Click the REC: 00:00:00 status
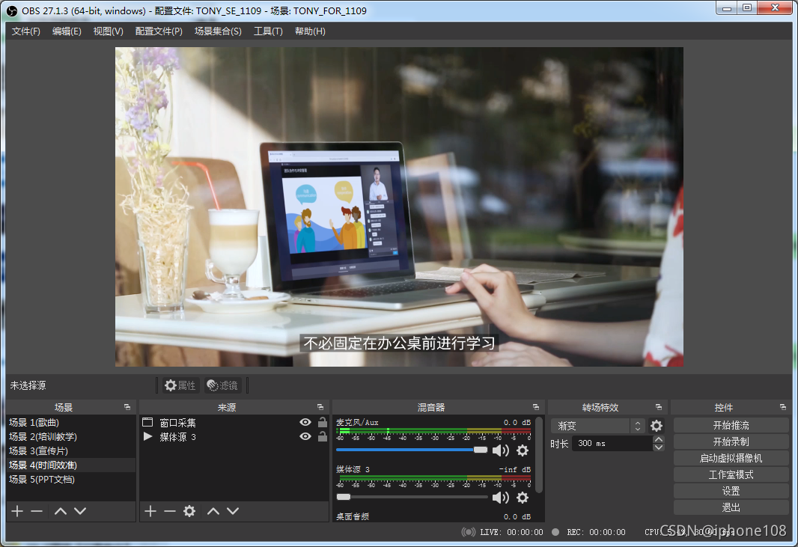 click(x=595, y=532)
